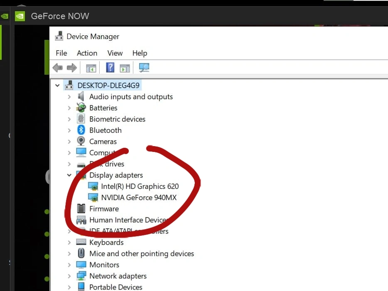Select Mice and other pointing devices
Viewport: 388px width, 291px height.
click(141, 254)
